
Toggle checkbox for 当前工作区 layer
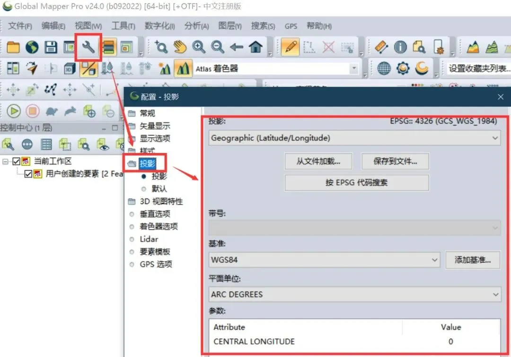click(16, 161)
